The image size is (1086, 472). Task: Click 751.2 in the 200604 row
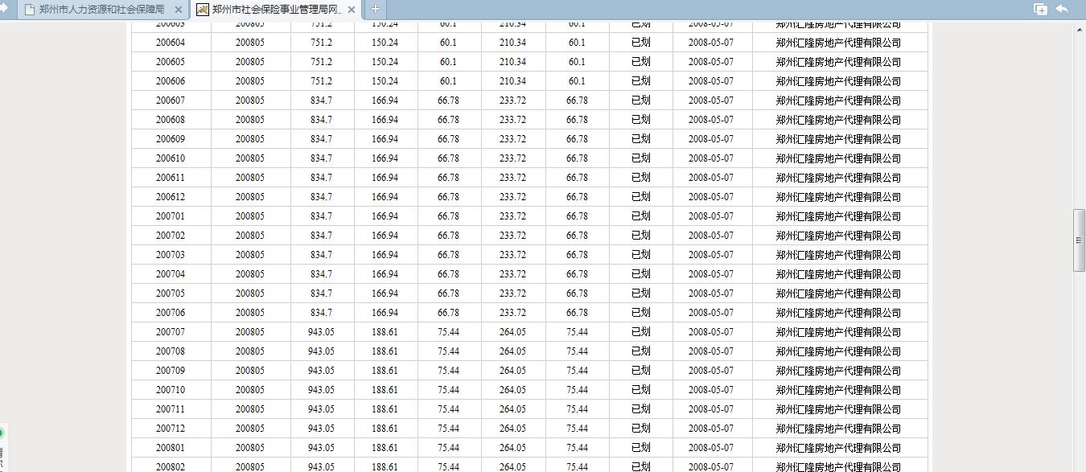point(322,43)
